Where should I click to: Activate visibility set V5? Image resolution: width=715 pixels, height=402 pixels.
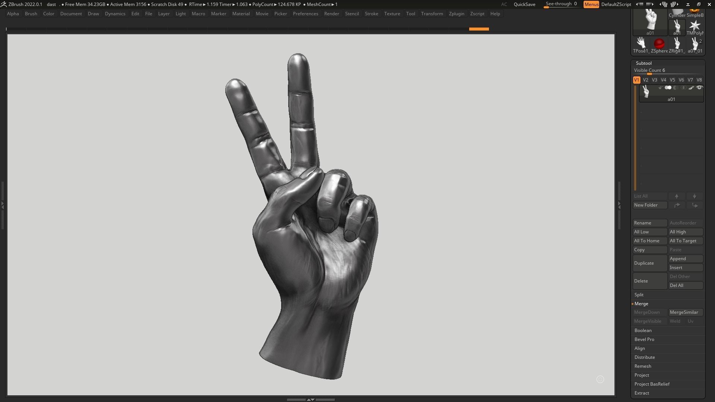[x=672, y=80]
